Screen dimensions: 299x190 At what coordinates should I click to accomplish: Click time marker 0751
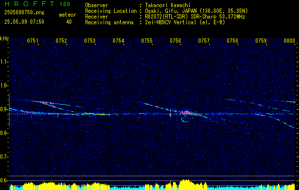[x=33, y=41]
